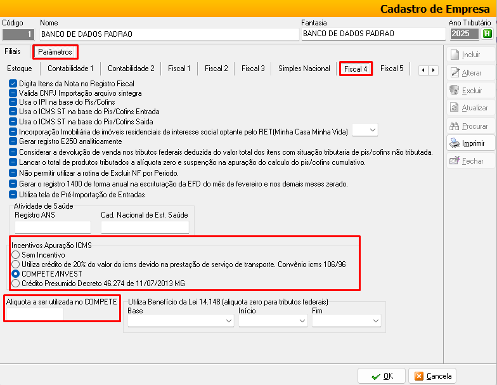Toggle Gerar registro E250 analiticamente
The width and height of the screenshot is (497, 385).
pos(13,141)
